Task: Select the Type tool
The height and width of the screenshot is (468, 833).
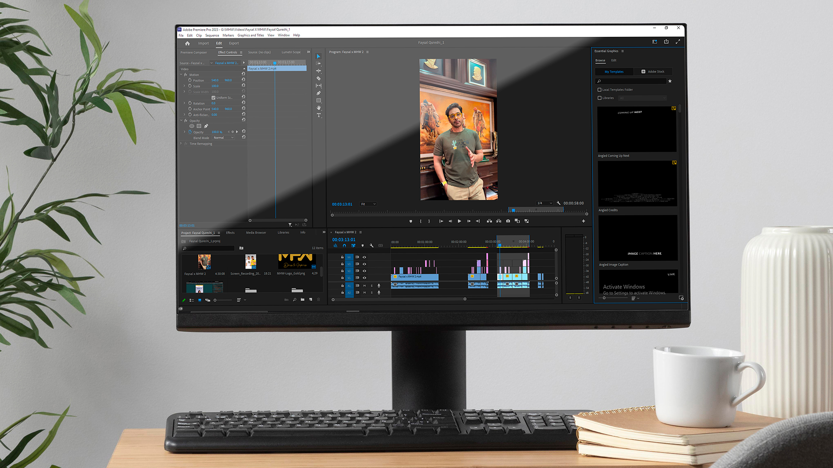Action: tap(319, 115)
